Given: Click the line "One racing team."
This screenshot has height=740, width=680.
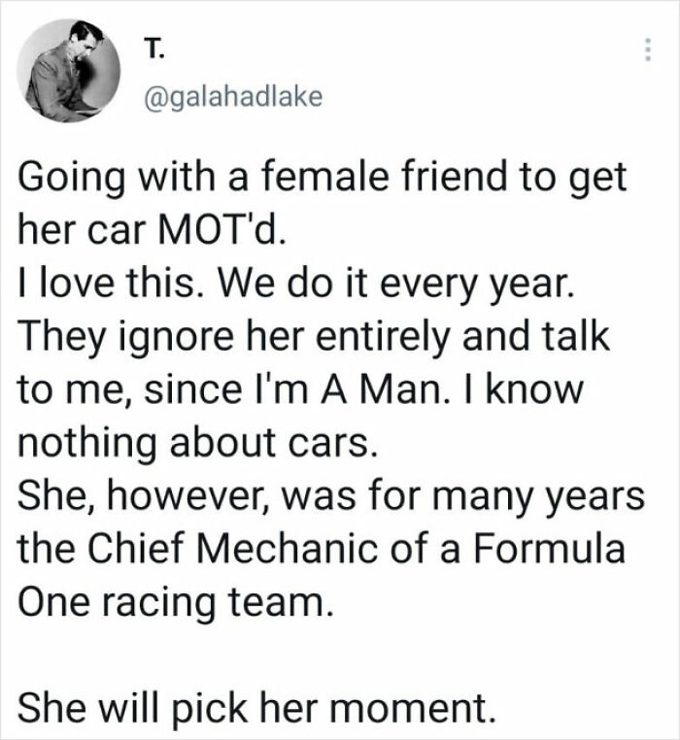Looking at the screenshot, I should [176, 601].
